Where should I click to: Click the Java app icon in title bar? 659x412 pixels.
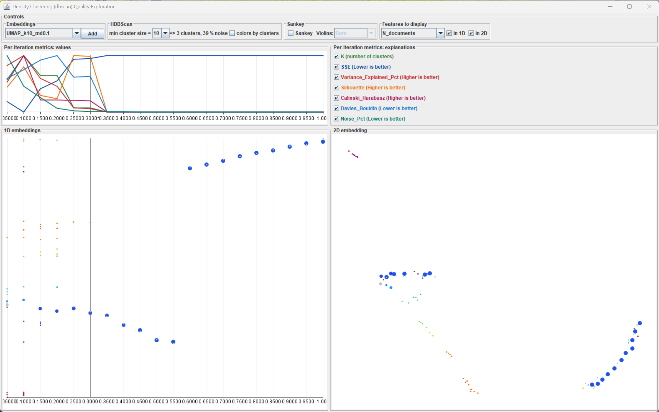[7, 6]
